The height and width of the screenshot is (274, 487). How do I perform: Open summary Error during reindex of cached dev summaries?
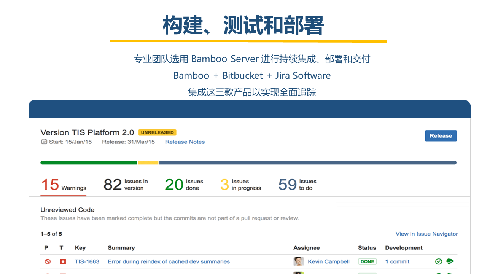pos(169,262)
